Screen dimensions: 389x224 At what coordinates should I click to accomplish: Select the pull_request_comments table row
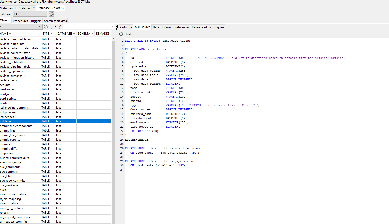coord(56,217)
